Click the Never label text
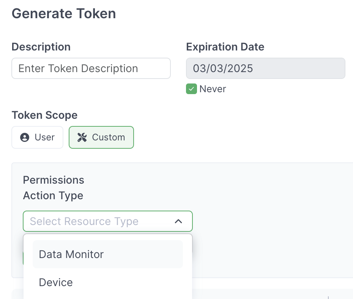 click(213, 89)
